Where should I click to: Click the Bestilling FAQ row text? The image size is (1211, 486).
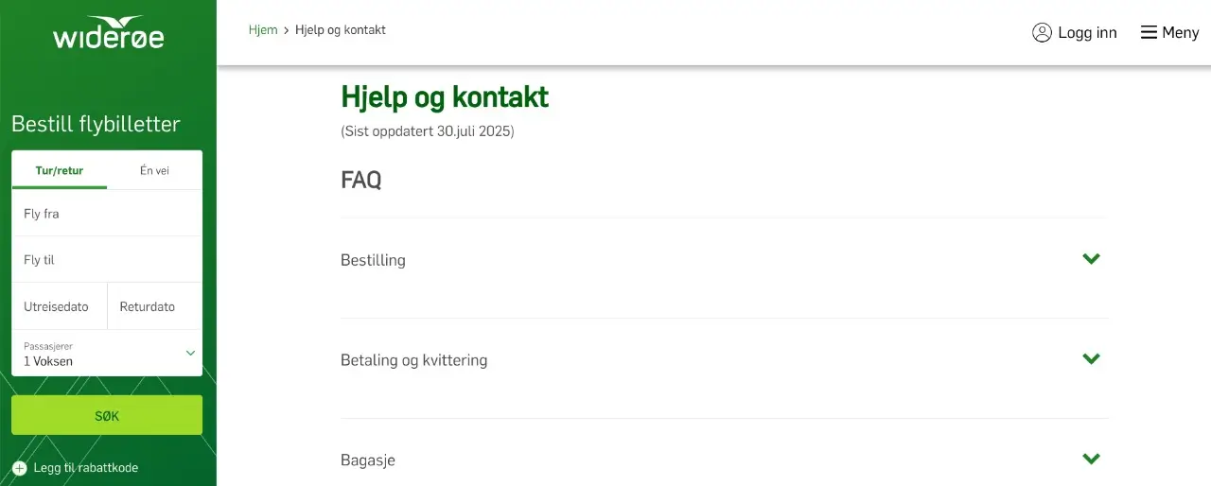tap(373, 260)
